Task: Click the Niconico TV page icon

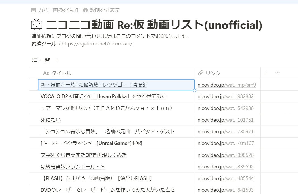Action: tap(36, 24)
